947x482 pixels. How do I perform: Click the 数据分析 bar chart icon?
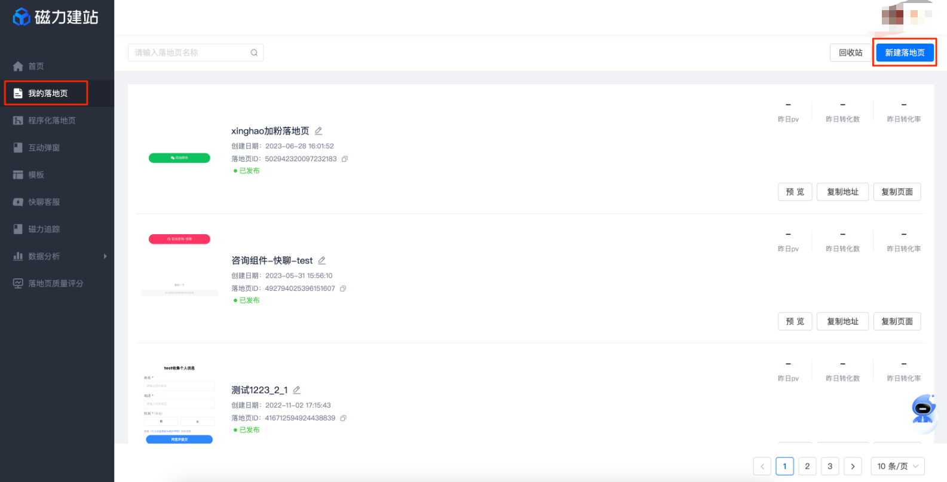point(18,256)
